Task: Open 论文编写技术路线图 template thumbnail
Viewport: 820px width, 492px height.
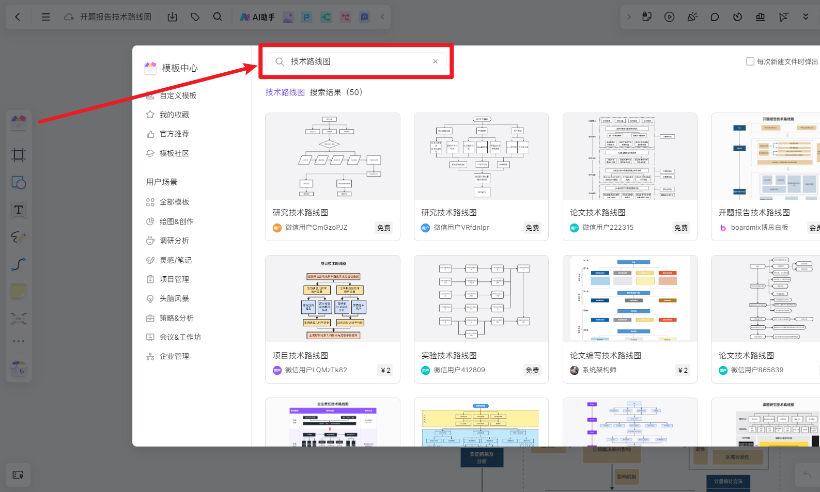Action: pos(630,299)
